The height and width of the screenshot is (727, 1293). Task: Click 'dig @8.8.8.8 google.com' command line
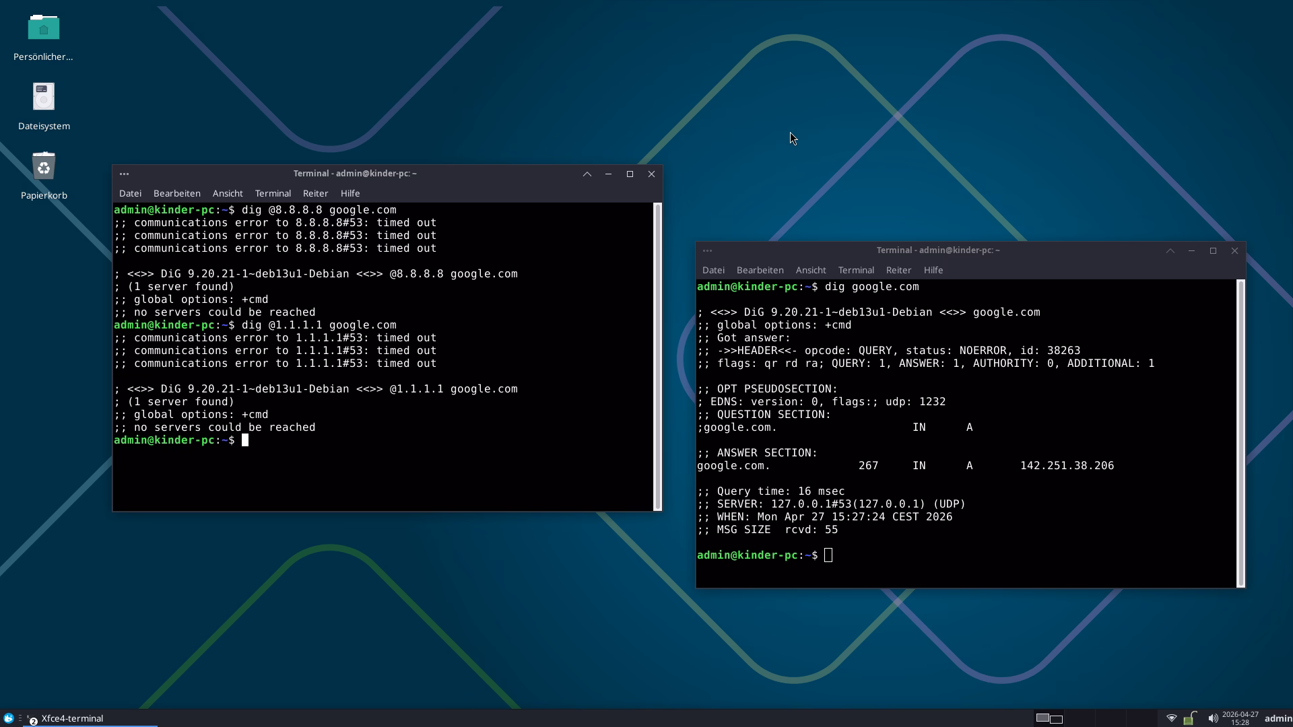pos(319,210)
